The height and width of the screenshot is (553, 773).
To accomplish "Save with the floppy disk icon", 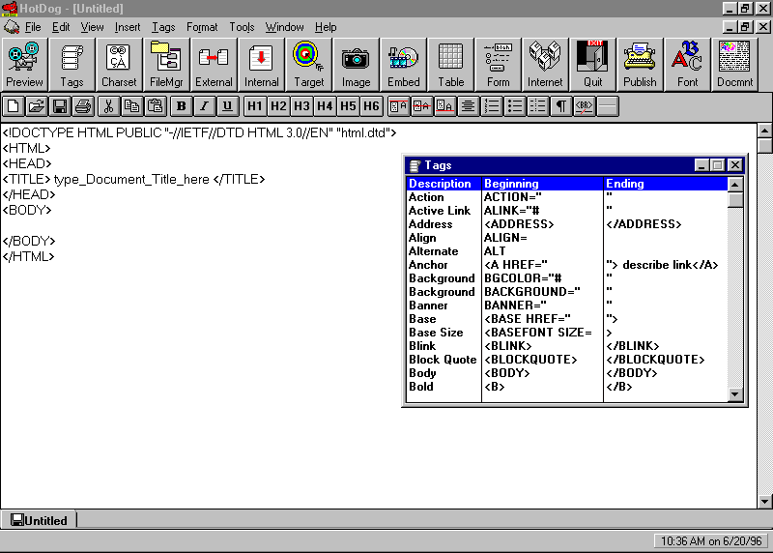I will [60, 106].
